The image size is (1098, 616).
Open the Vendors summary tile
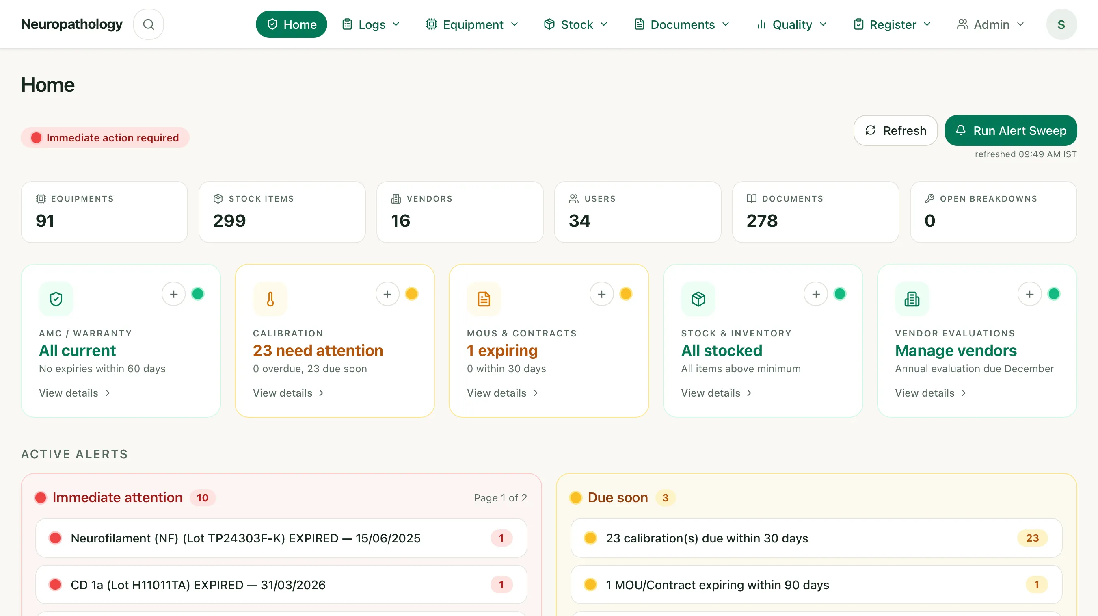tap(460, 212)
